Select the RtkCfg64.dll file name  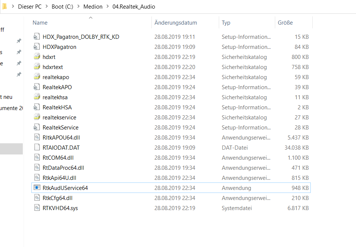[x=57, y=198]
